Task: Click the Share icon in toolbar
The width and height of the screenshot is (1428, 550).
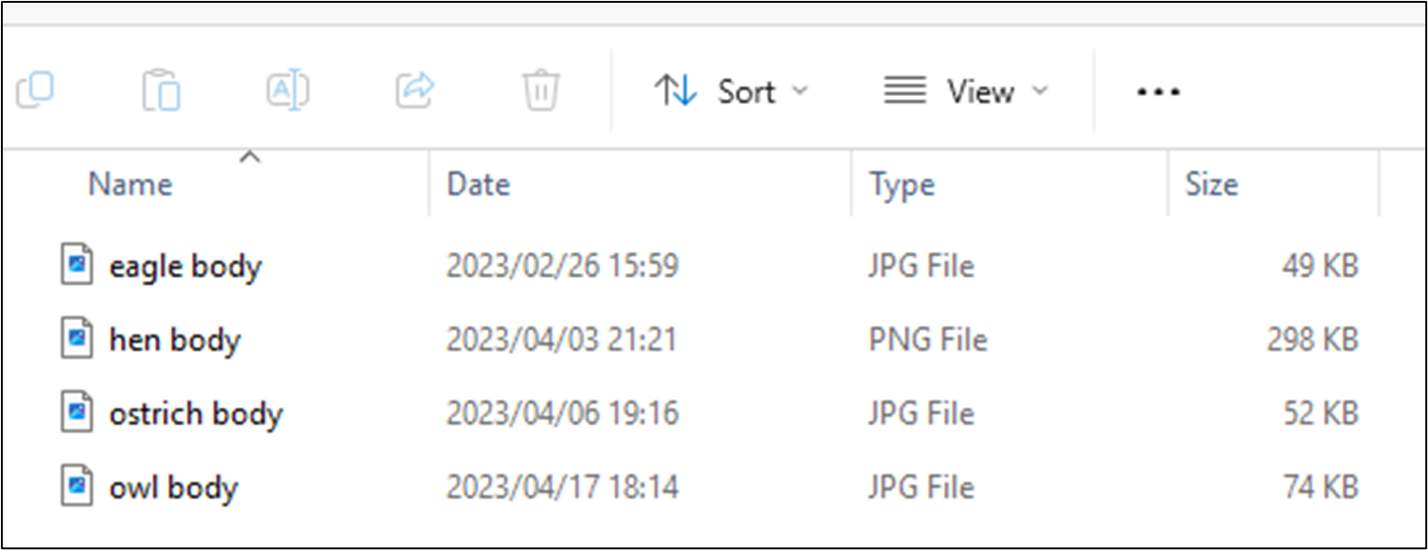Action: (x=415, y=90)
